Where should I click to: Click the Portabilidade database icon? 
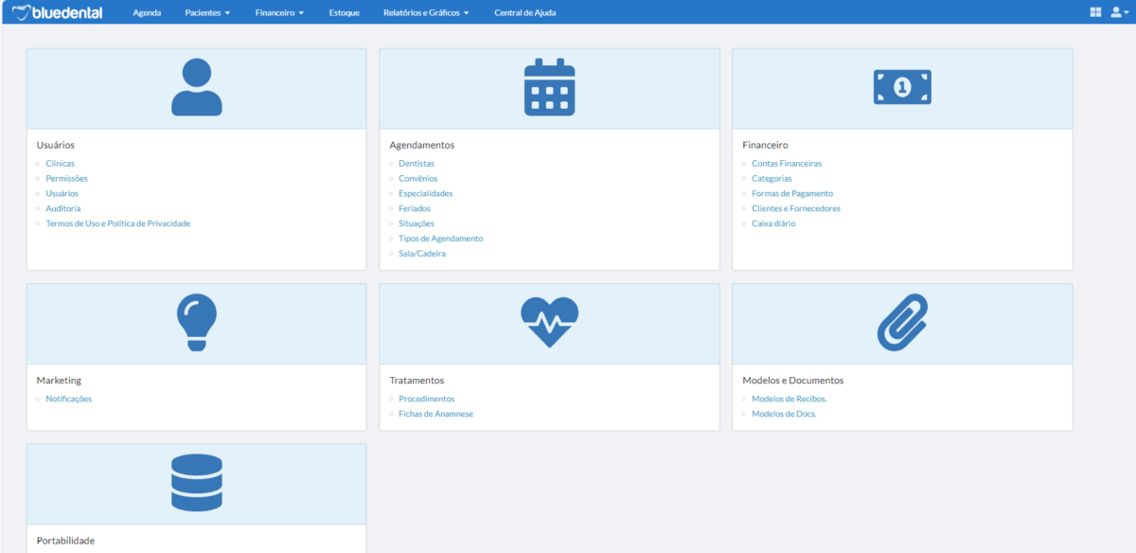(x=196, y=483)
